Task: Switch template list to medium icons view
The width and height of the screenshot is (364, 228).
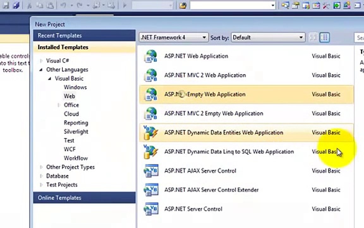Action: (325, 37)
